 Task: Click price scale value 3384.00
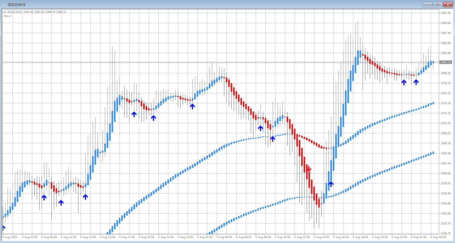tap(445, 53)
